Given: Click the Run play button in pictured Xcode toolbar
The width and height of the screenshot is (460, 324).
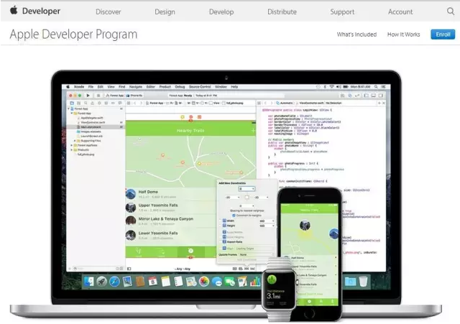Looking at the screenshot, I should (88, 96).
